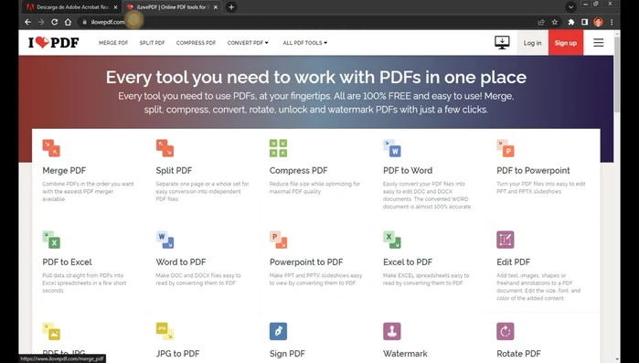Open the browser extensions puzzle icon
This screenshot has height=363, width=639.
pyautogui.click(x=571, y=22)
